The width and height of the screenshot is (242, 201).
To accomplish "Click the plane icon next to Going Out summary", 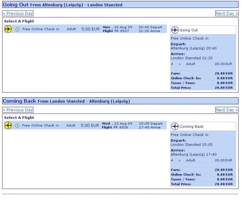I will pos(175,30).
